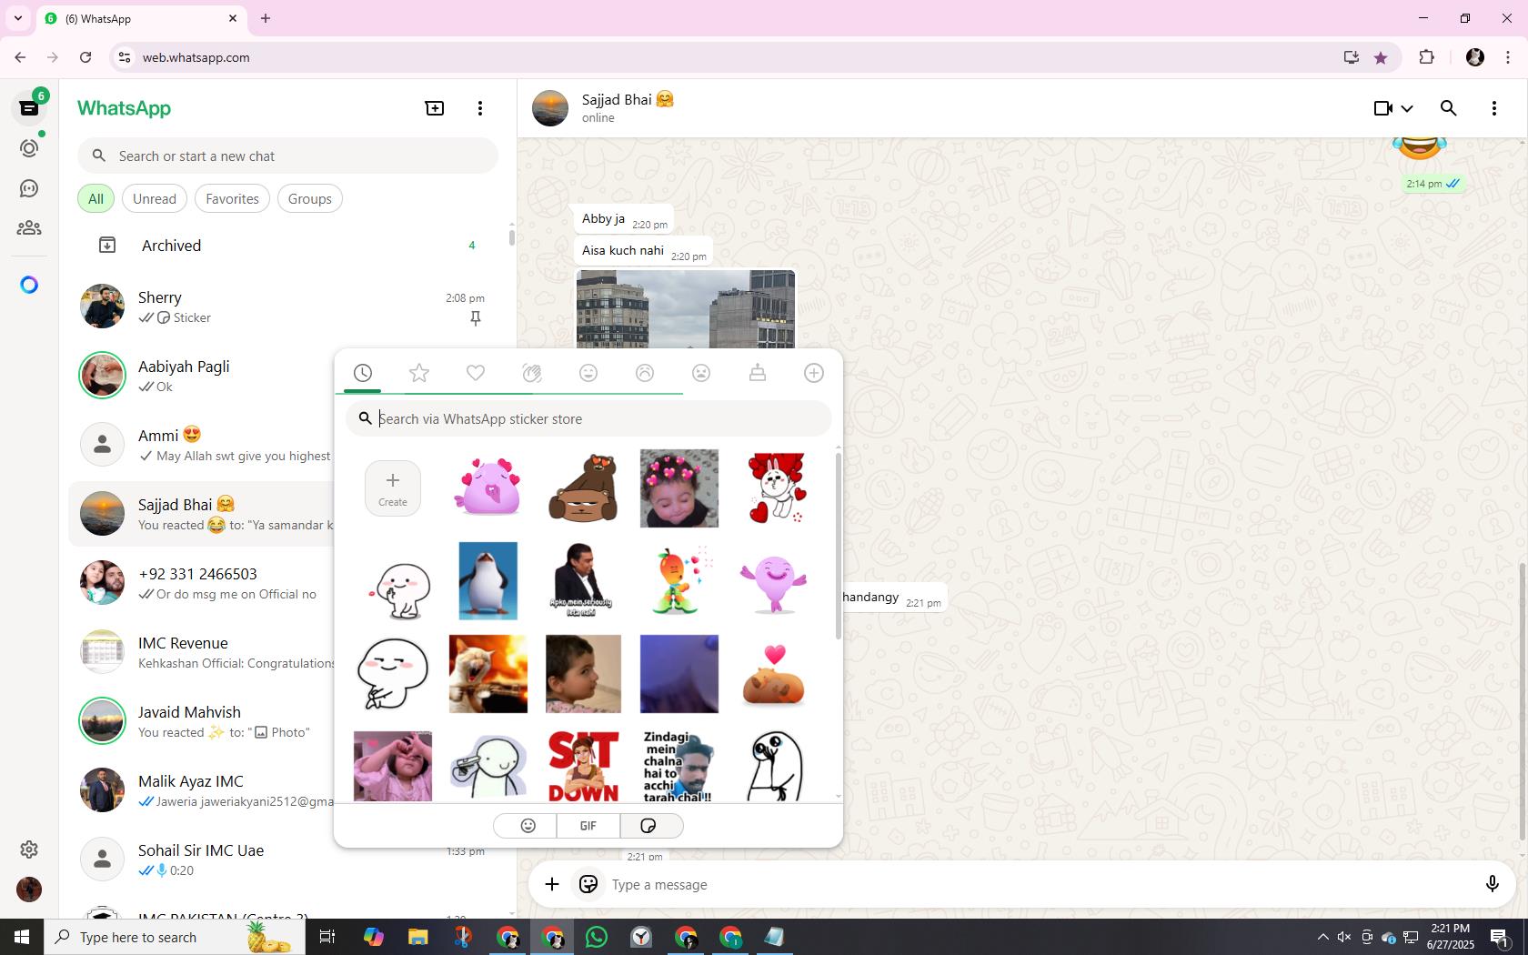Image resolution: width=1528 pixels, height=955 pixels.
Task: Focus the sticker store search field
Action: coord(588,419)
